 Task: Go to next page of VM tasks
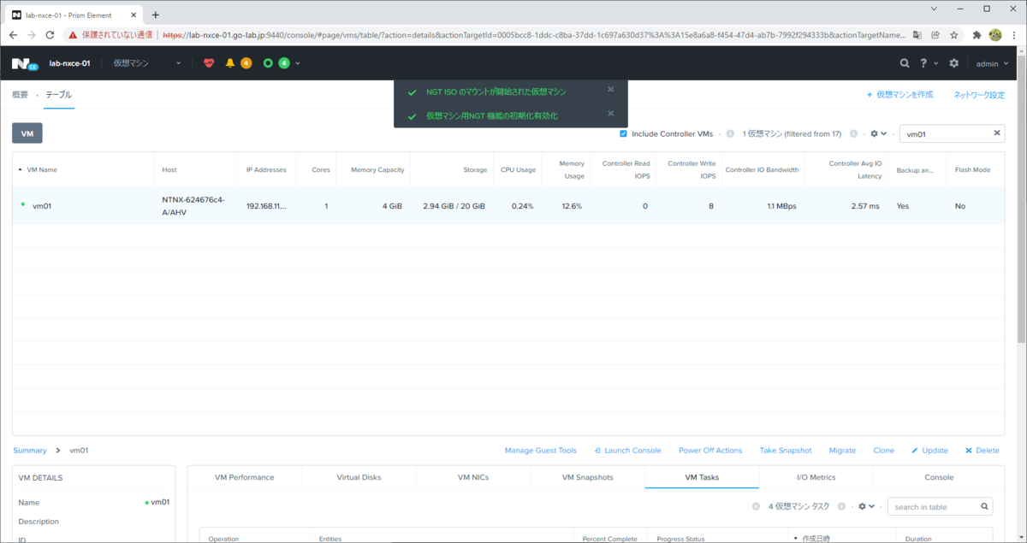pyautogui.click(x=841, y=506)
